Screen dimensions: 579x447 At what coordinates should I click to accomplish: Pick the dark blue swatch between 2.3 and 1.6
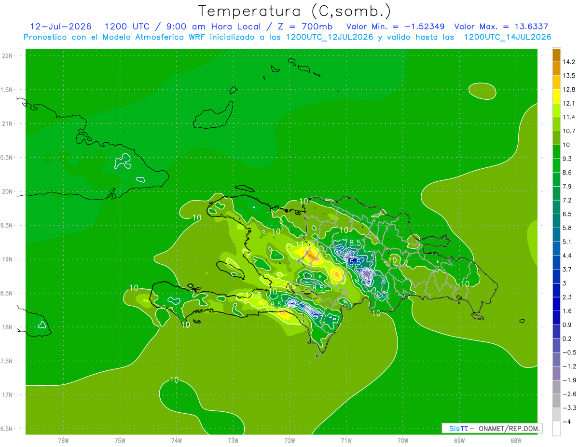[556, 304]
